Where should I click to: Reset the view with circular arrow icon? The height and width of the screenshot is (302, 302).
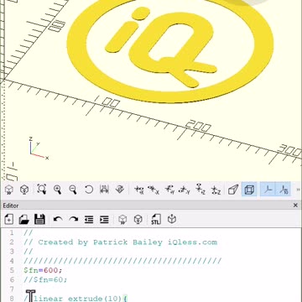[x=89, y=190]
